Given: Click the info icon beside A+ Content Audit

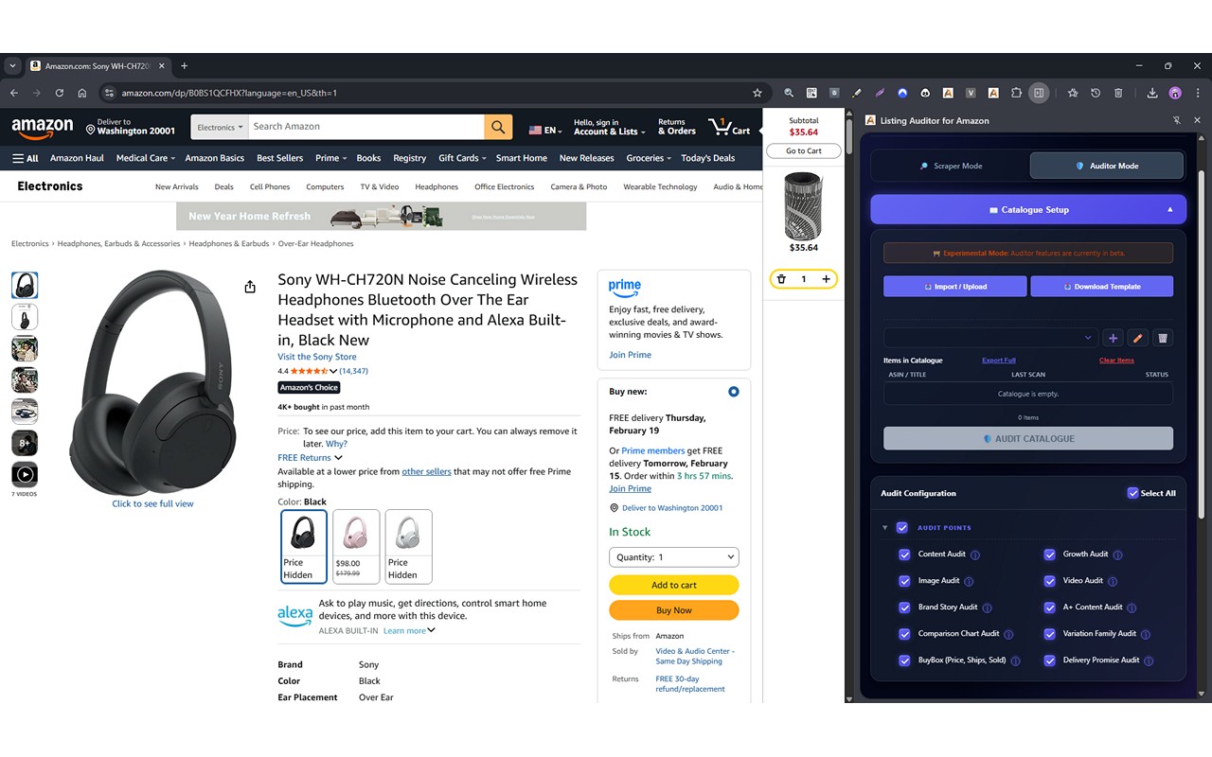Looking at the screenshot, I should tap(1132, 607).
